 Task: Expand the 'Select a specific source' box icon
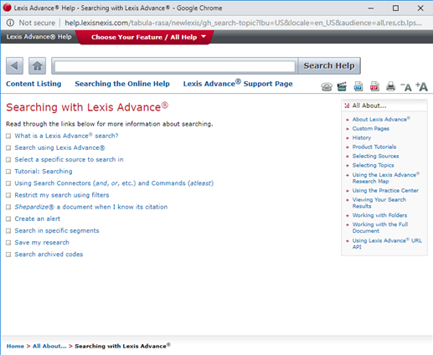[x=8, y=160]
